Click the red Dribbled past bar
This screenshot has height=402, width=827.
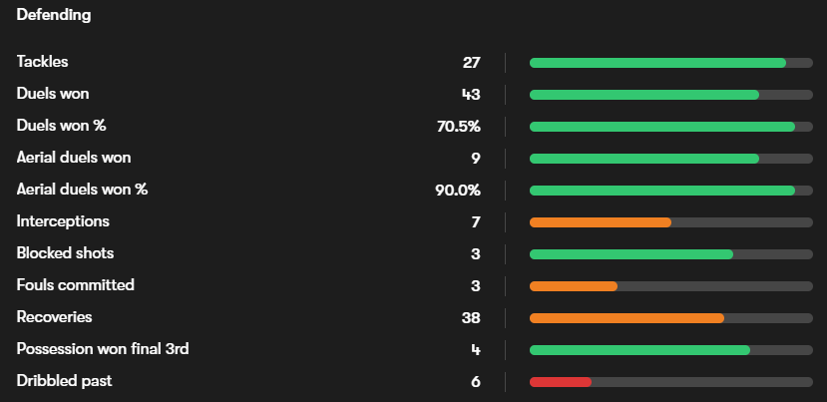561,382
